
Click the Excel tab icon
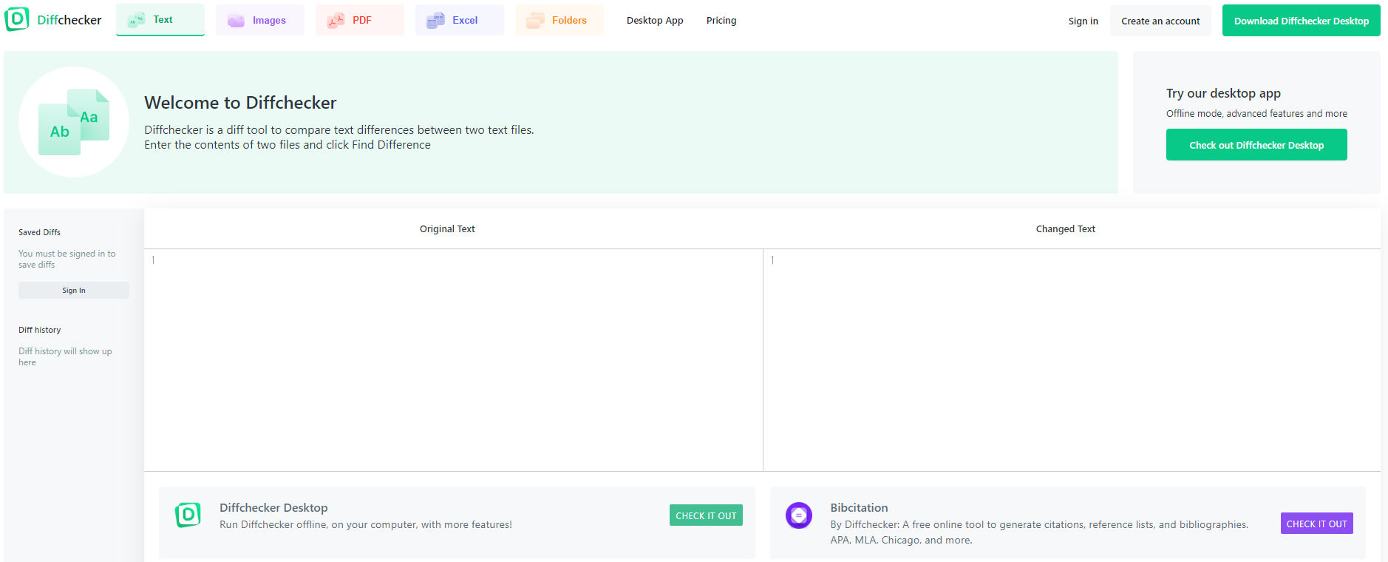[x=435, y=21]
